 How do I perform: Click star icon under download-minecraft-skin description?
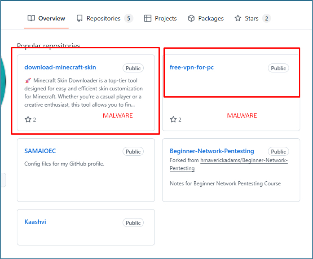pyautogui.click(x=28, y=120)
